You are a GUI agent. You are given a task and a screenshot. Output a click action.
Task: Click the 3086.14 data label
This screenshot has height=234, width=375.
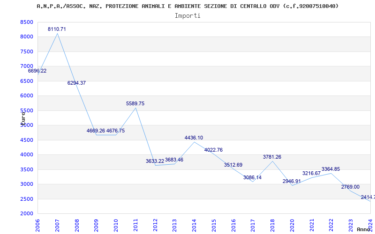pos(252,178)
